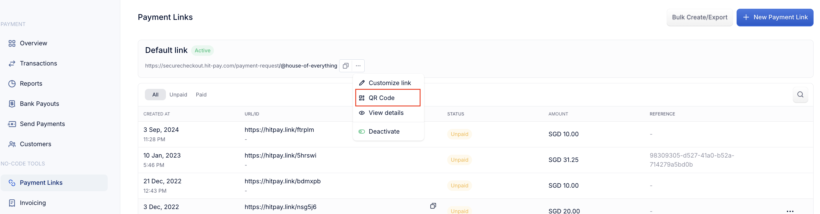Copy the default payment link URL
This screenshot has width=820, height=214.
[x=345, y=66]
